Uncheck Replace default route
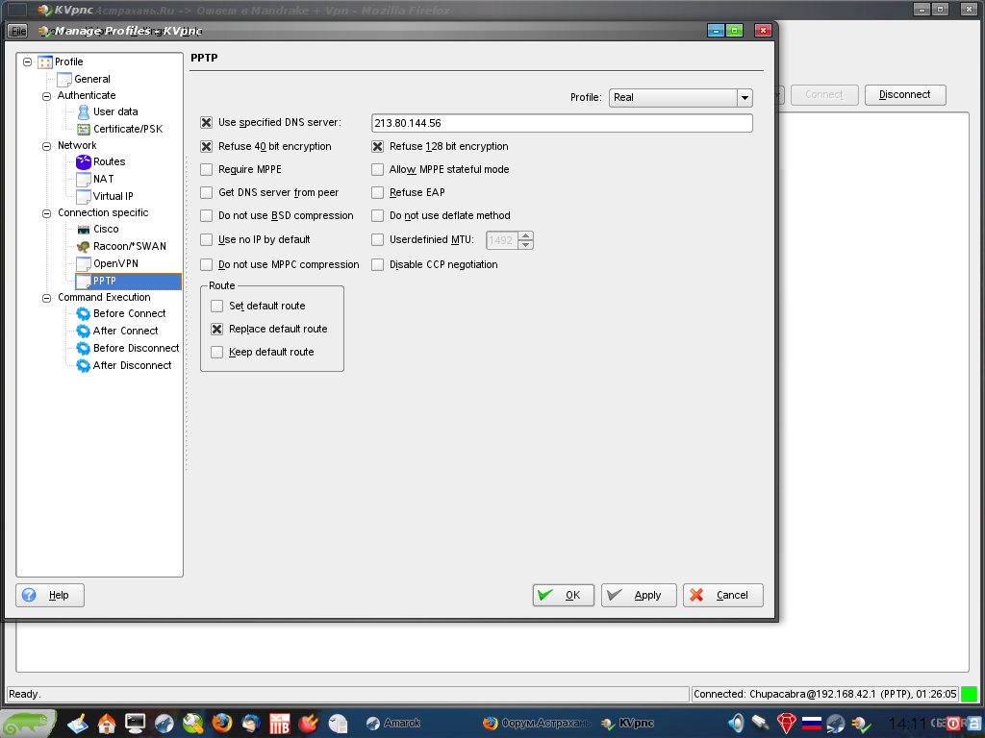This screenshot has width=985, height=738. click(x=216, y=330)
